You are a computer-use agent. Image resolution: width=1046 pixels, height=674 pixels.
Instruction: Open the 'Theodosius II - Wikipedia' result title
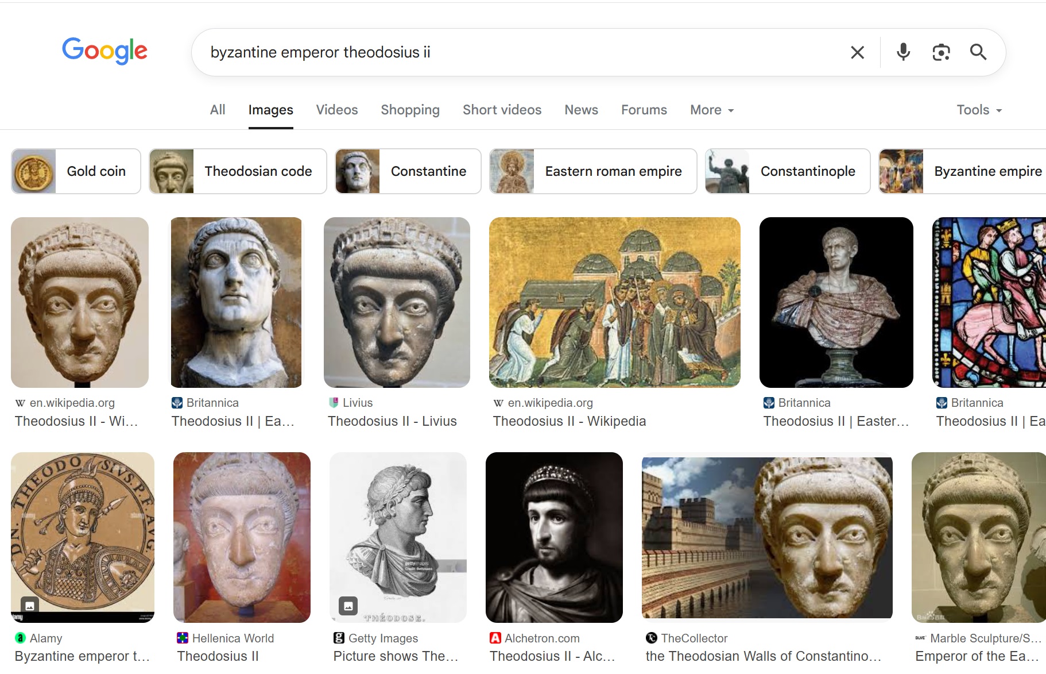coord(570,421)
